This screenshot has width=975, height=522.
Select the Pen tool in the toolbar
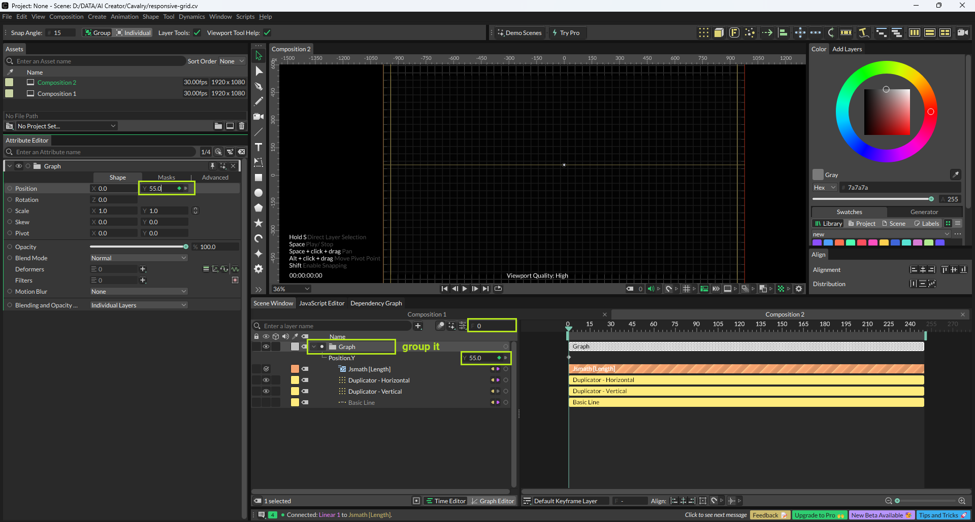[x=258, y=86]
